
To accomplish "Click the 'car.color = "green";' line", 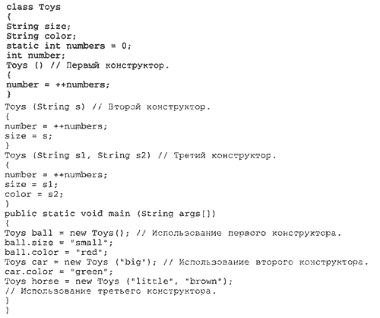I will coord(59,272).
